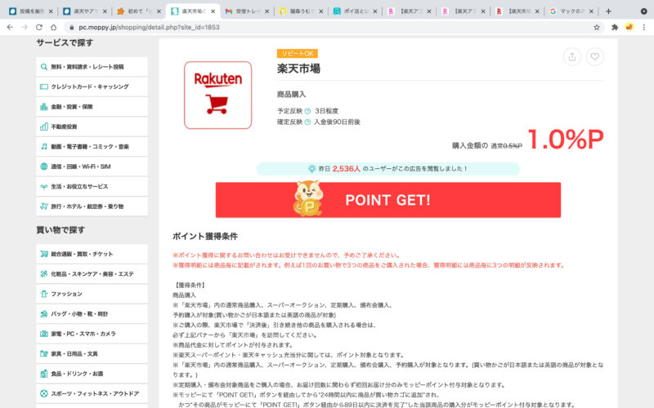654x408 pixels.
Task: Switch to the 猫森うむ tab
Action: point(301,11)
